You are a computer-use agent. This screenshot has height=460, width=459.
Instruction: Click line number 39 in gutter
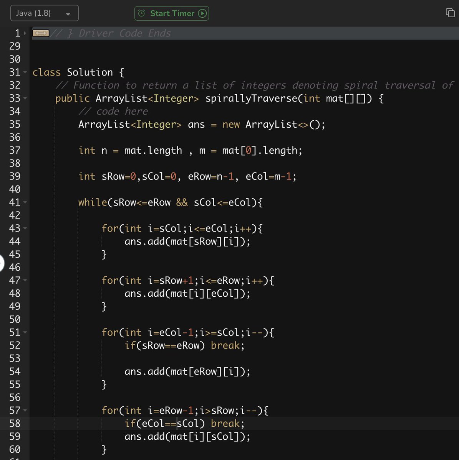pos(15,176)
